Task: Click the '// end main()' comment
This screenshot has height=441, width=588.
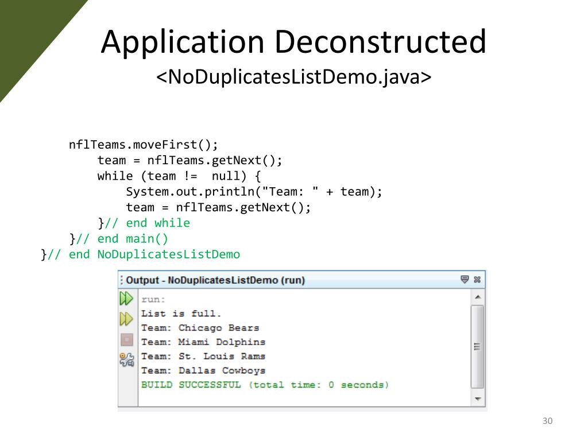Action: tap(122, 239)
